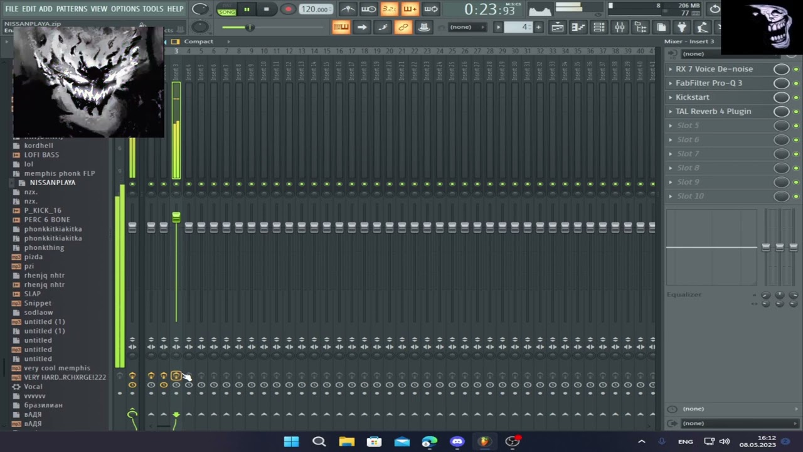Toggle loop recording icon

(430, 9)
